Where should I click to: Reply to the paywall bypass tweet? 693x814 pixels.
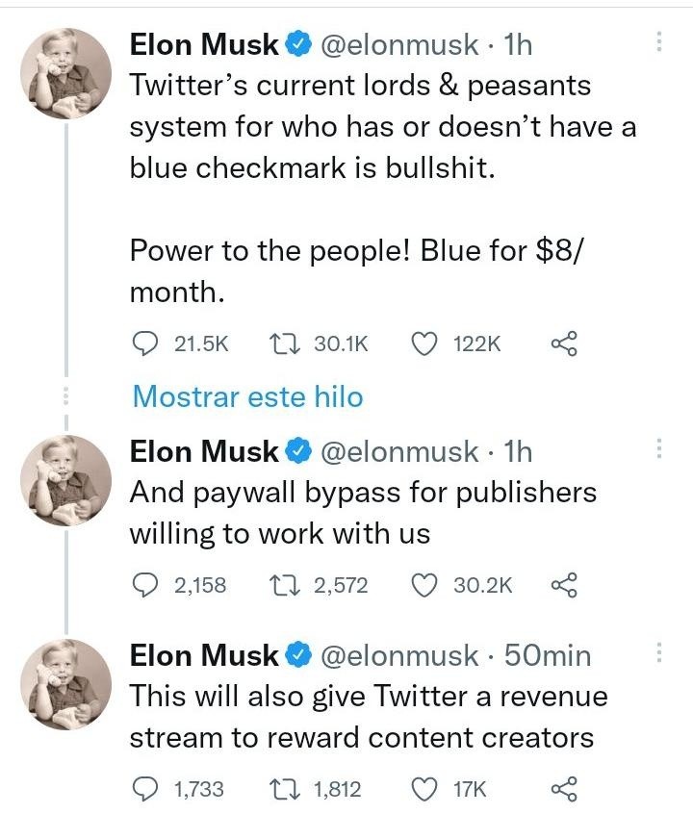pos(143,585)
